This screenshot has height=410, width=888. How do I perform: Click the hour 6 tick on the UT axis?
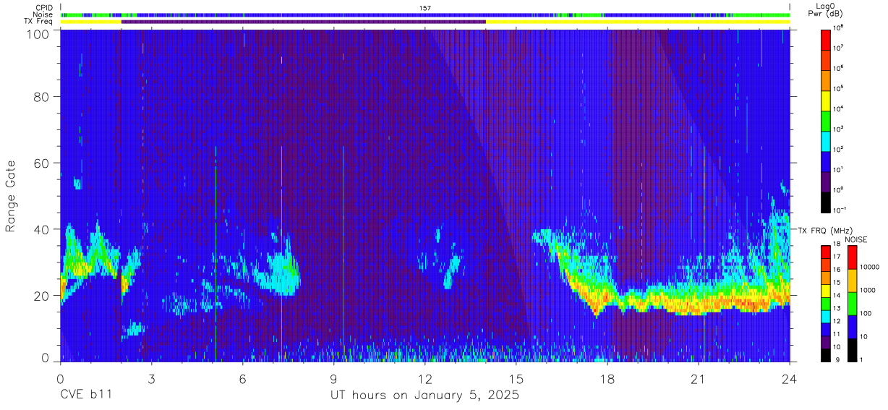pos(242,377)
